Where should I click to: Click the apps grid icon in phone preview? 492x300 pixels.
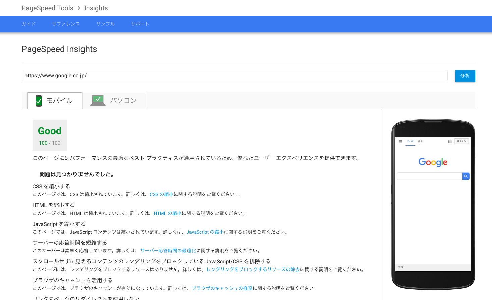450,141
